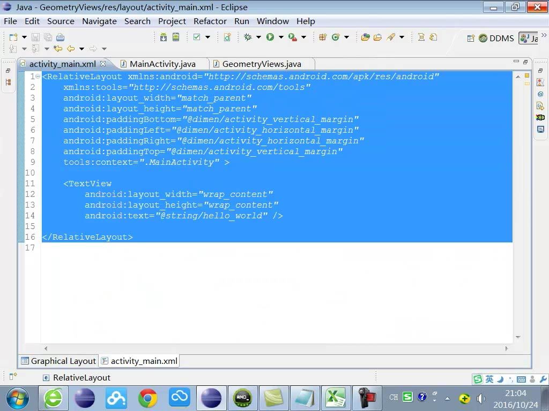Click the Print toolbar icon
Viewport: 549px width, 411px height.
tap(60, 37)
